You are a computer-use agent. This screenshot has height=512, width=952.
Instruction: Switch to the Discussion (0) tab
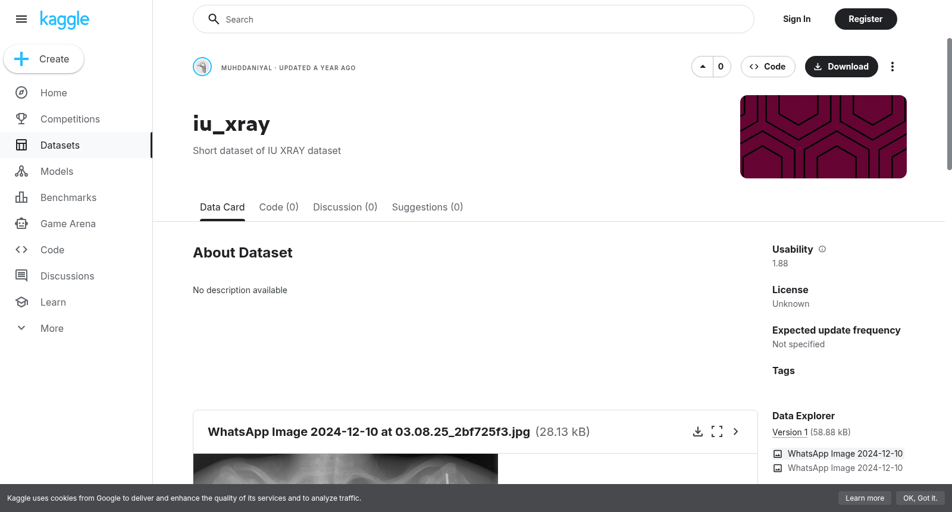[x=345, y=207]
